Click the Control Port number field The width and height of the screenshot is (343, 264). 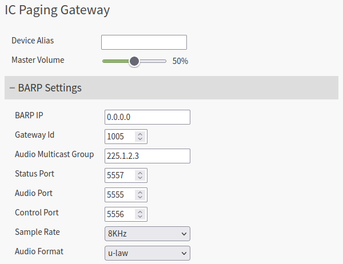click(x=120, y=214)
